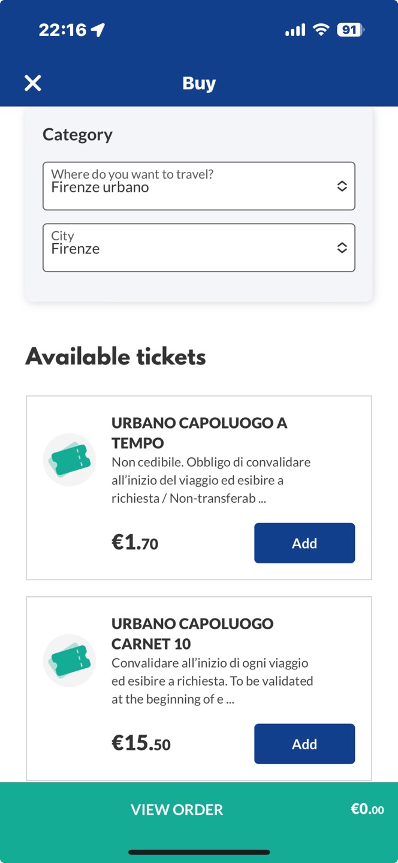Add the €1.70 Urbano Capoluogo a Tempo ticket
398x863 pixels.
(x=304, y=543)
